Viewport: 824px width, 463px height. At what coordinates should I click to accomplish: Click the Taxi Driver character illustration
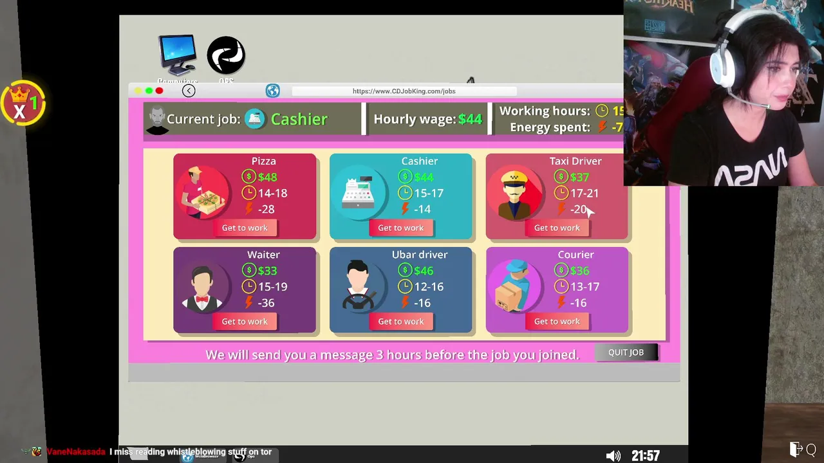point(516,193)
